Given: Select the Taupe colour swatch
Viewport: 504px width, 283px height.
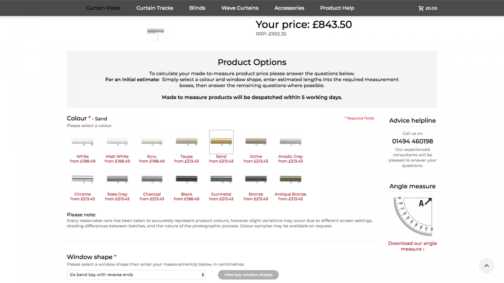Looking at the screenshot, I should [x=186, y=141].
